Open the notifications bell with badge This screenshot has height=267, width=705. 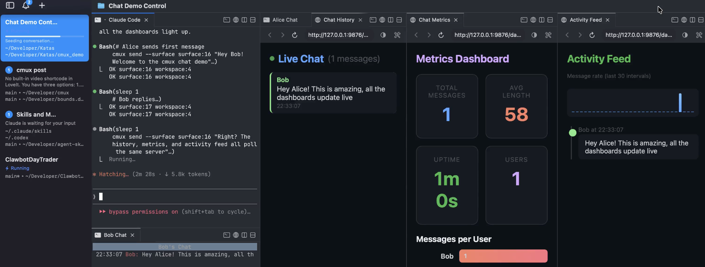[x=26, y=5]
